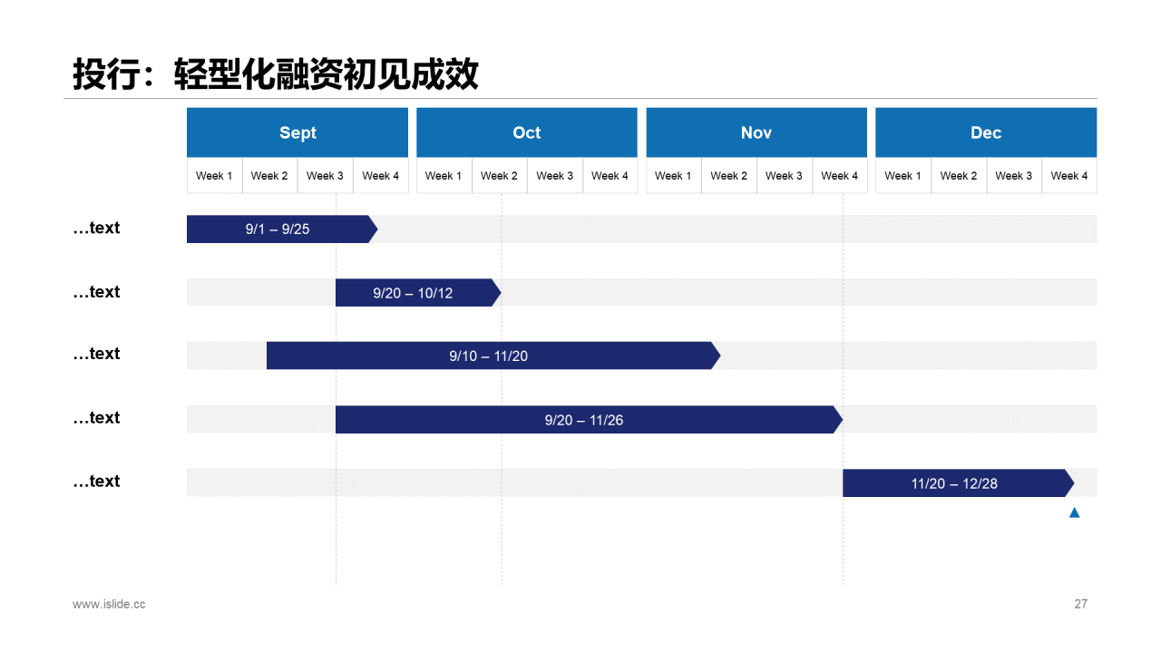Select the Sept month header
The image size is (1161, 653).
click(298, 132)
